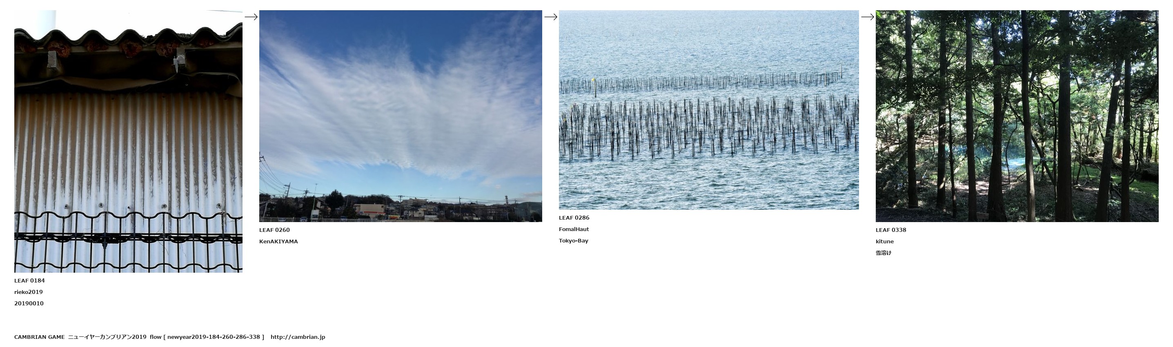Click the arrow after the corrugated wall photo
1173x347 pixels.
pyautogui.click(x=251, y=17)
